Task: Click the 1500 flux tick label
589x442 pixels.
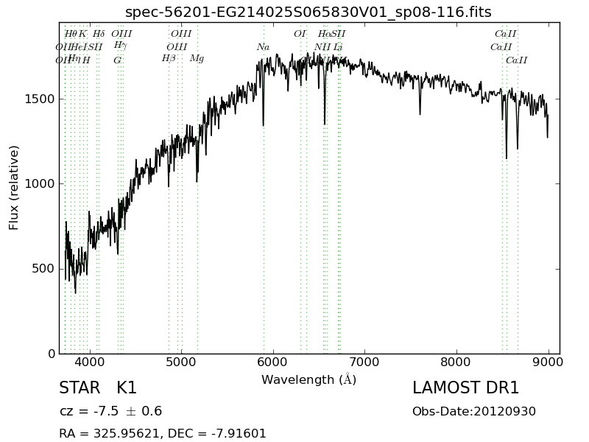Action: point(40,99)
